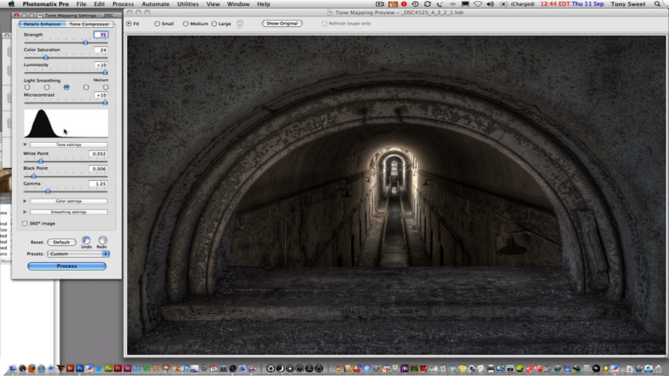Click the Strength value input field
Image resolution: width=669 pixels, height=376 pixels.
pos(102,35)
